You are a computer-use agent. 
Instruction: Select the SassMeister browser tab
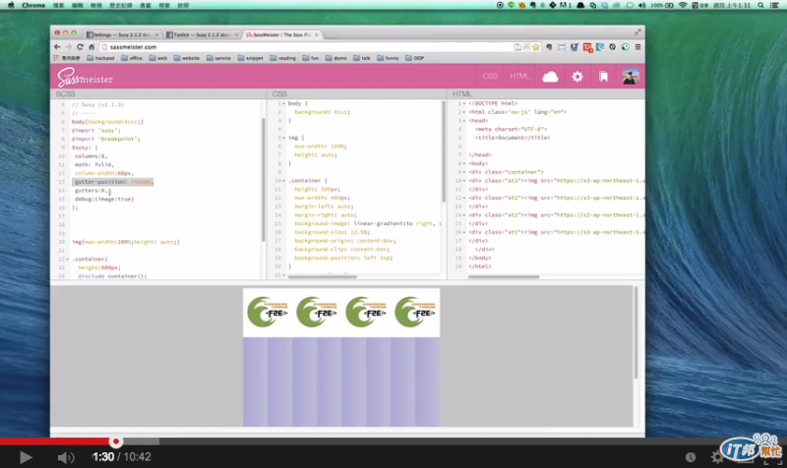tap(281, 34)
